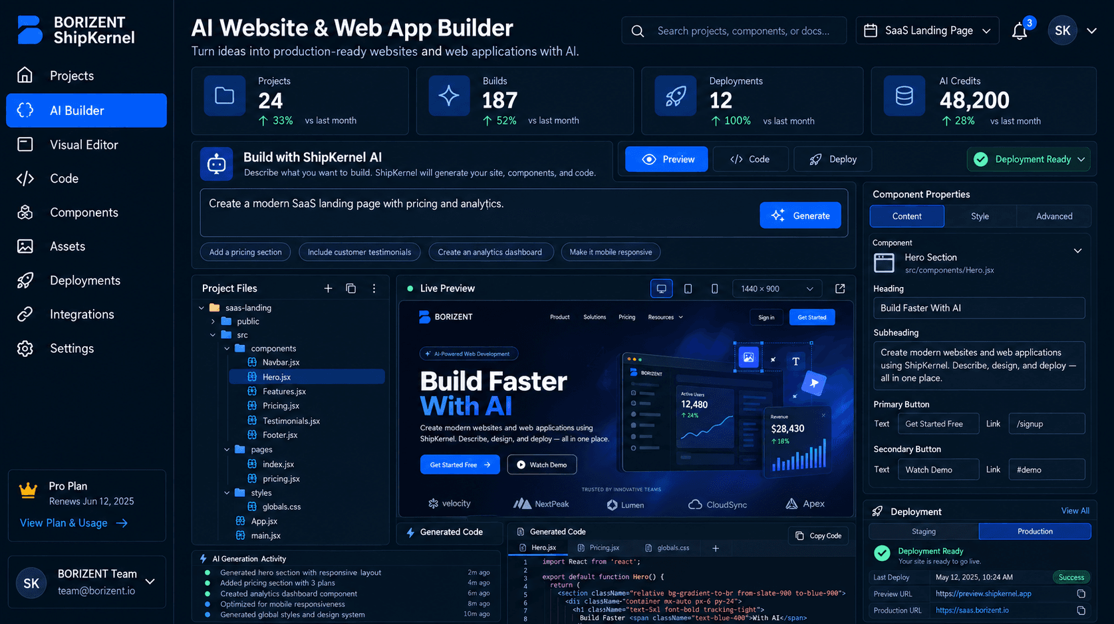Click the Copy Code button

[818, 536]
